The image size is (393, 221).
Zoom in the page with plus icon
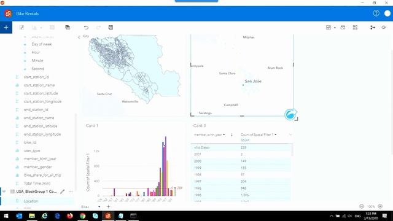coord(380,206)
